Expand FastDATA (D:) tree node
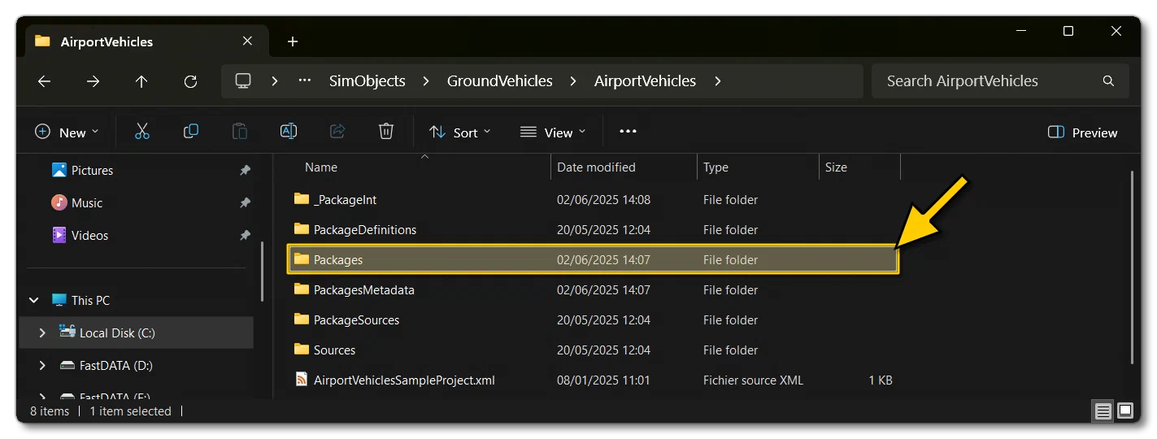1157x439 pixels. point(42,366)
